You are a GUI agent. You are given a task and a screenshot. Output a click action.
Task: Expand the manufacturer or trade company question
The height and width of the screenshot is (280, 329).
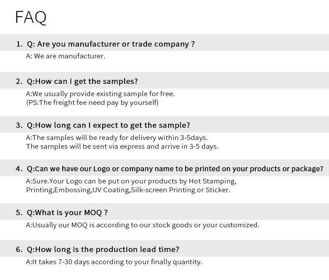point(111,44)
